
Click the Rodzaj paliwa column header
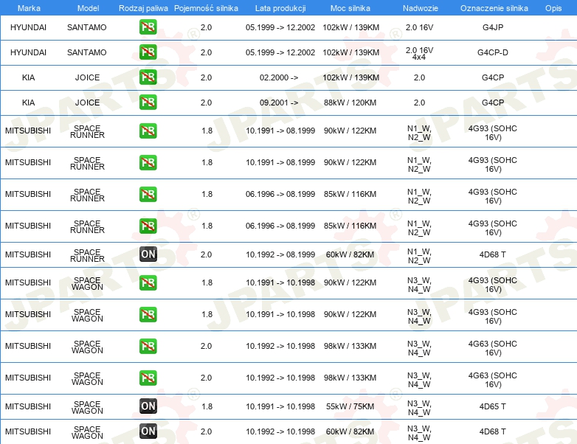(143, 8)
